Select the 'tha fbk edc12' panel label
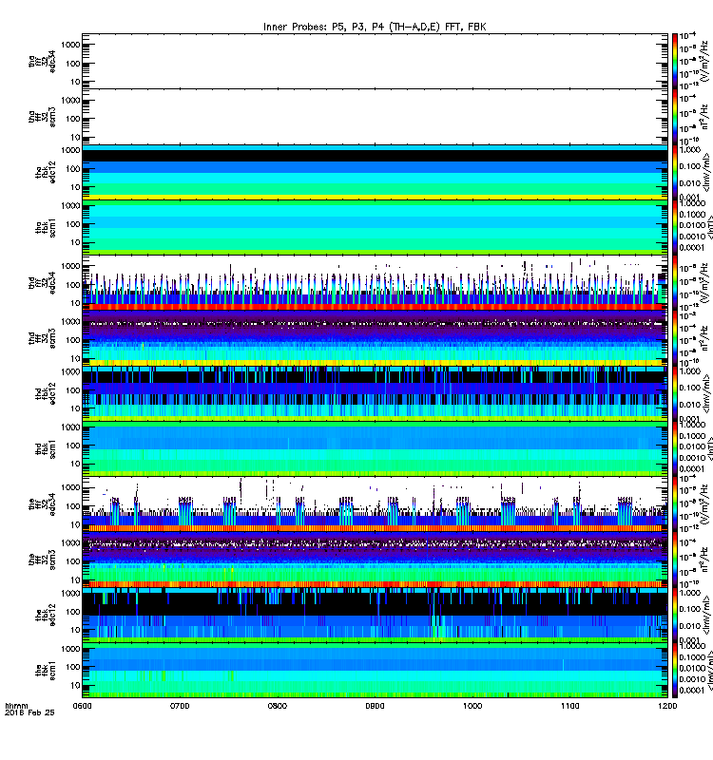Screen dimensions: 713x760 [46, 172]
